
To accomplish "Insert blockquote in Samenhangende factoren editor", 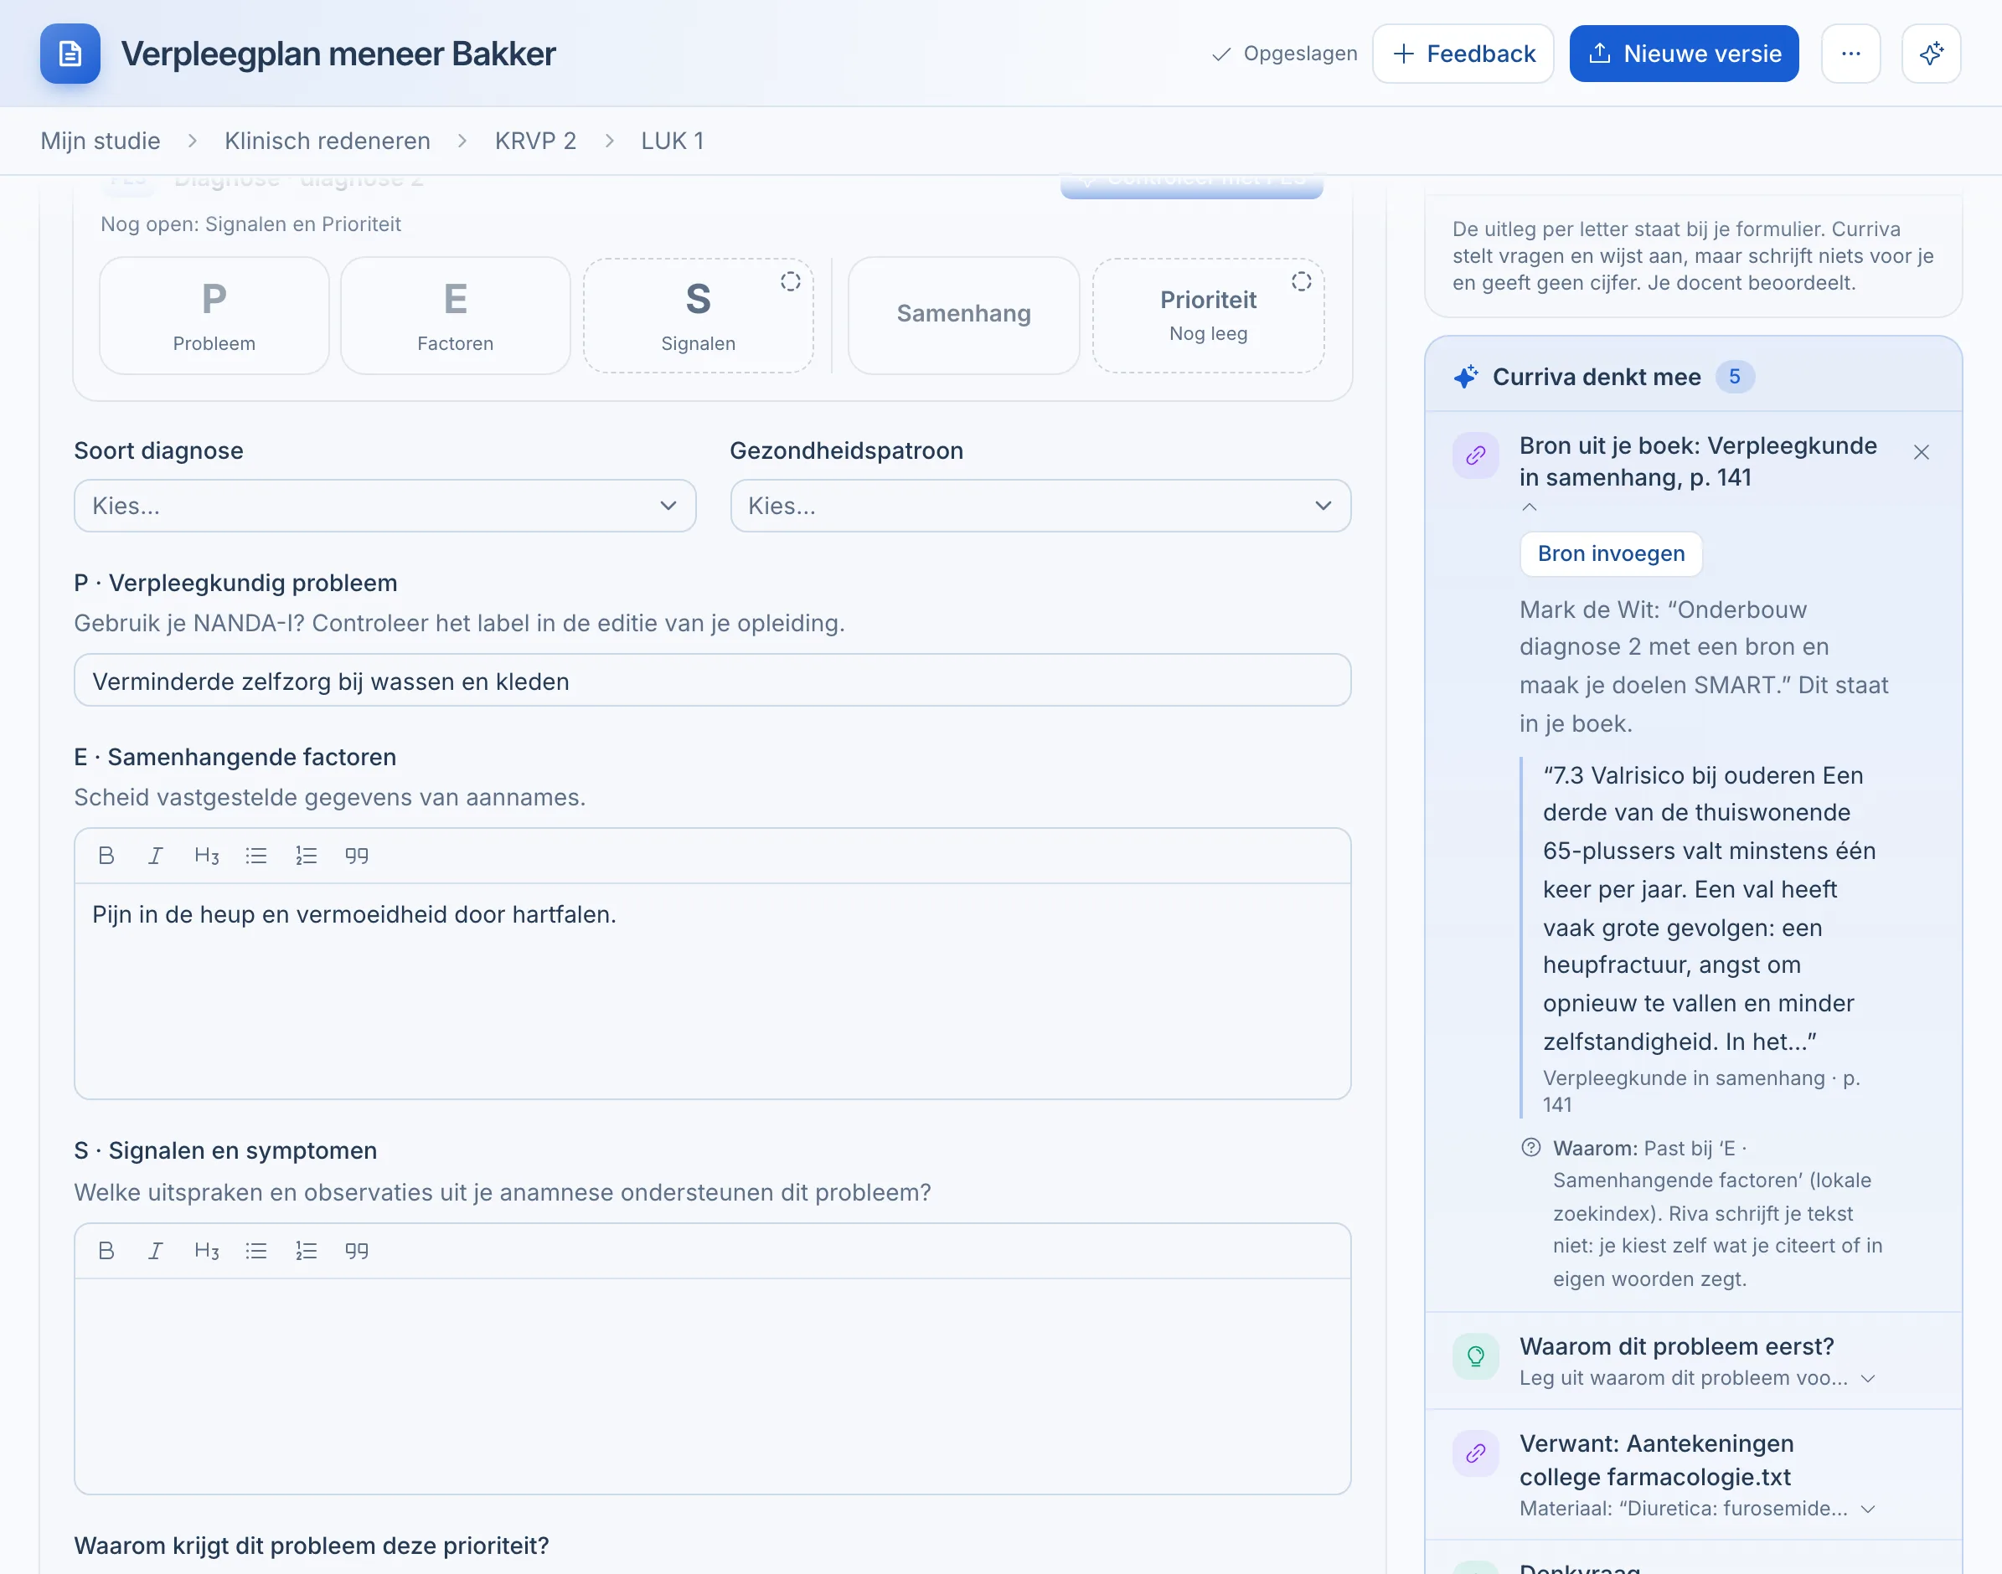I will pyautogui.click(x=356, y=855).
